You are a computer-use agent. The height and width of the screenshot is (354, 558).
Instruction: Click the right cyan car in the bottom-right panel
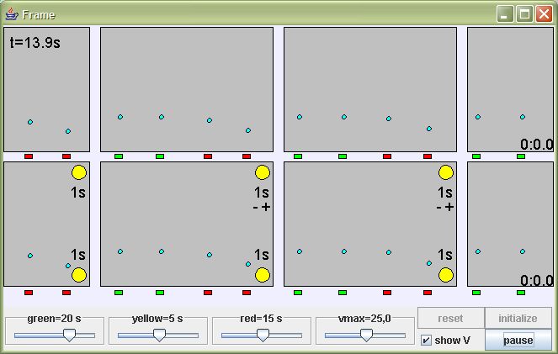click(x=523, y=251)
